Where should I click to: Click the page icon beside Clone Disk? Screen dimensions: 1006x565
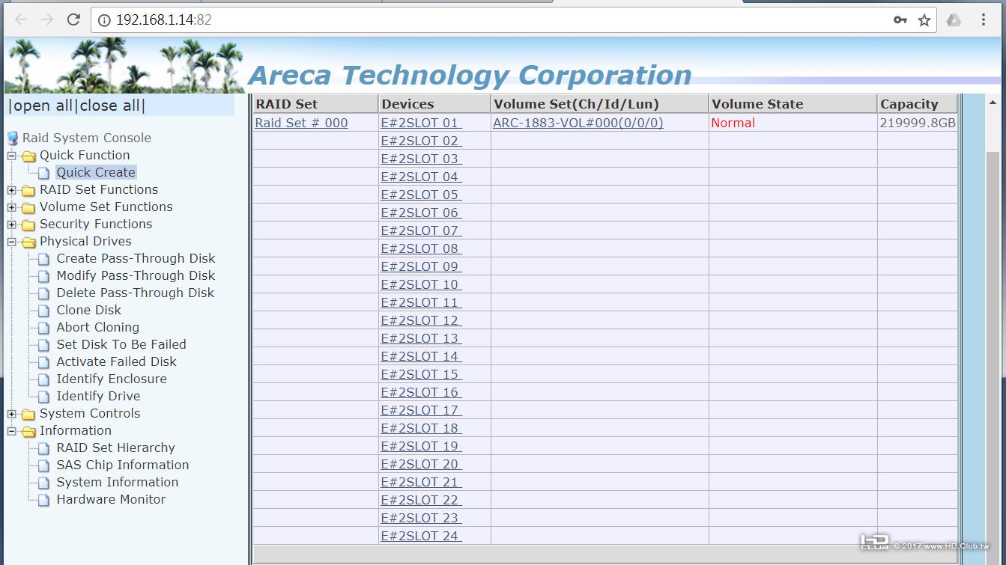point(44,311)
